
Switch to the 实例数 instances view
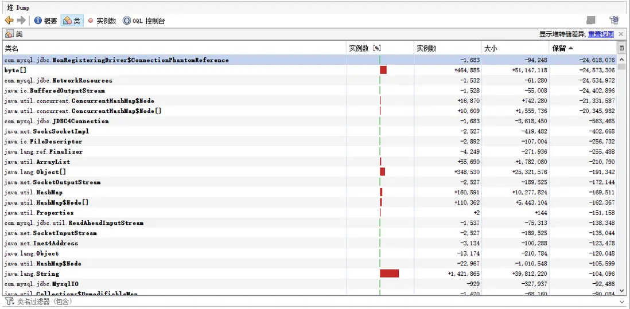(102, 21)
